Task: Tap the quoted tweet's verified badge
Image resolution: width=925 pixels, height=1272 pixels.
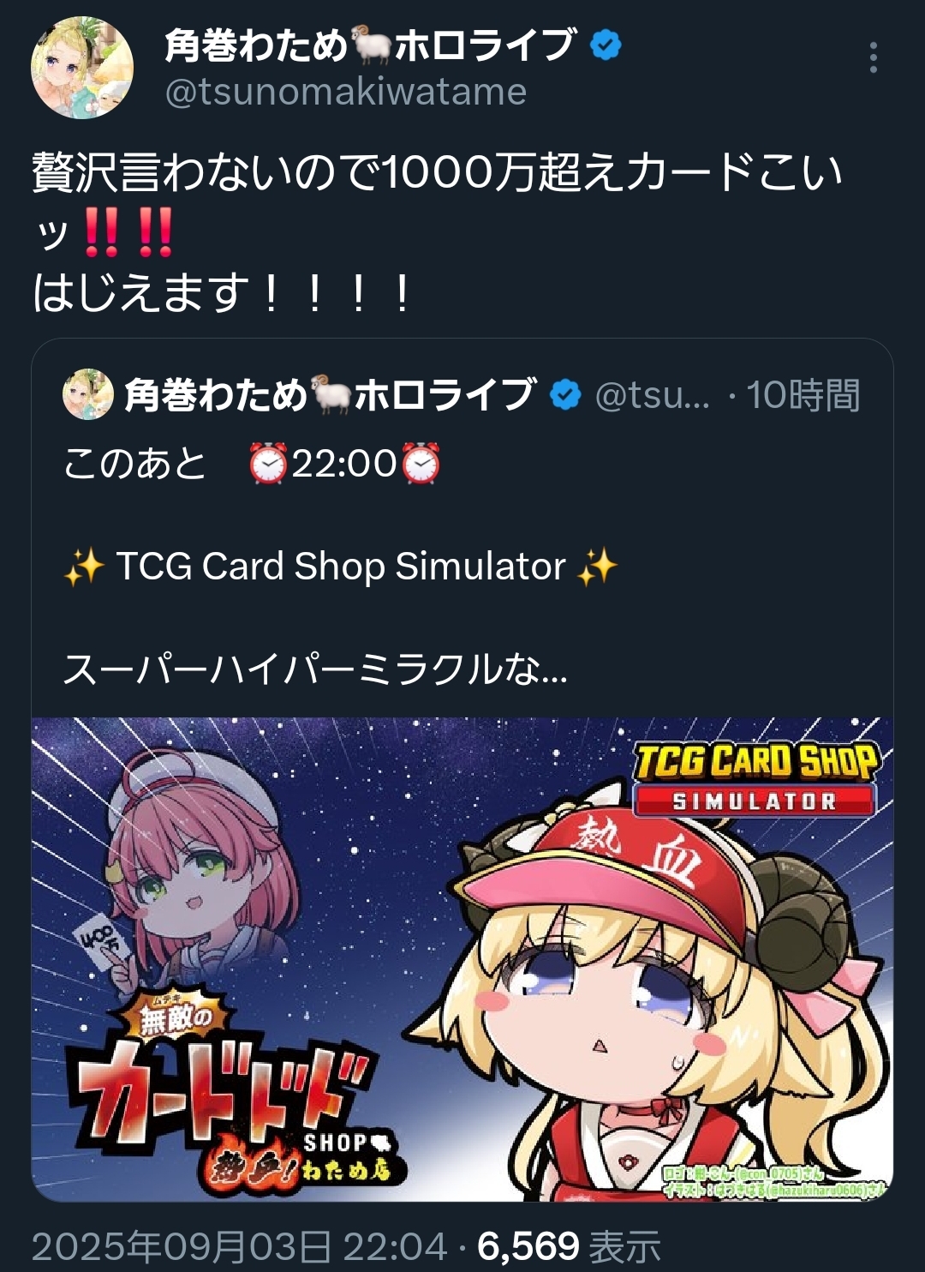Action: [565, 395]
